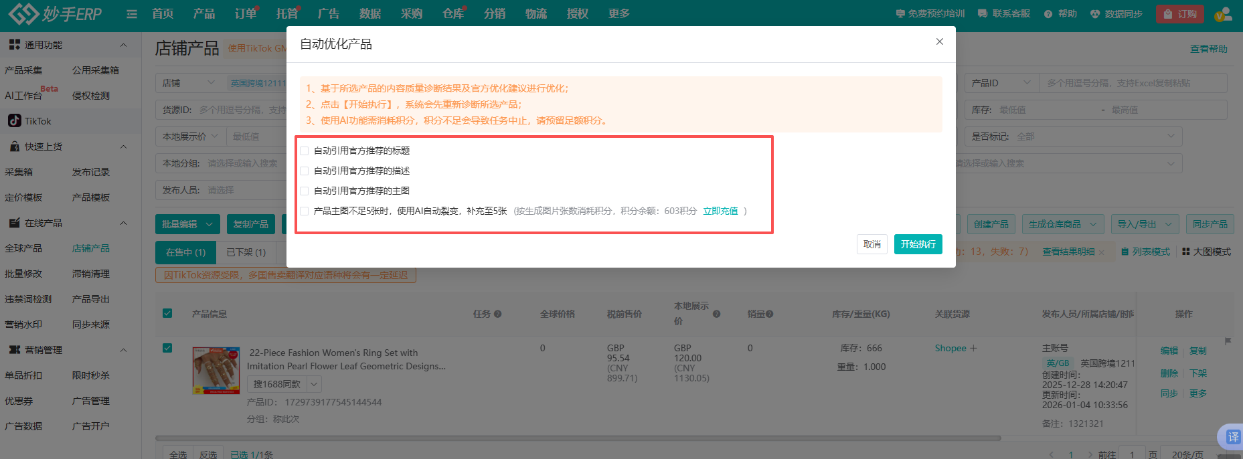Click the translate 译 floating icon
Viewport: 1243px width, 459px height.
click(x=1232, y=437)
